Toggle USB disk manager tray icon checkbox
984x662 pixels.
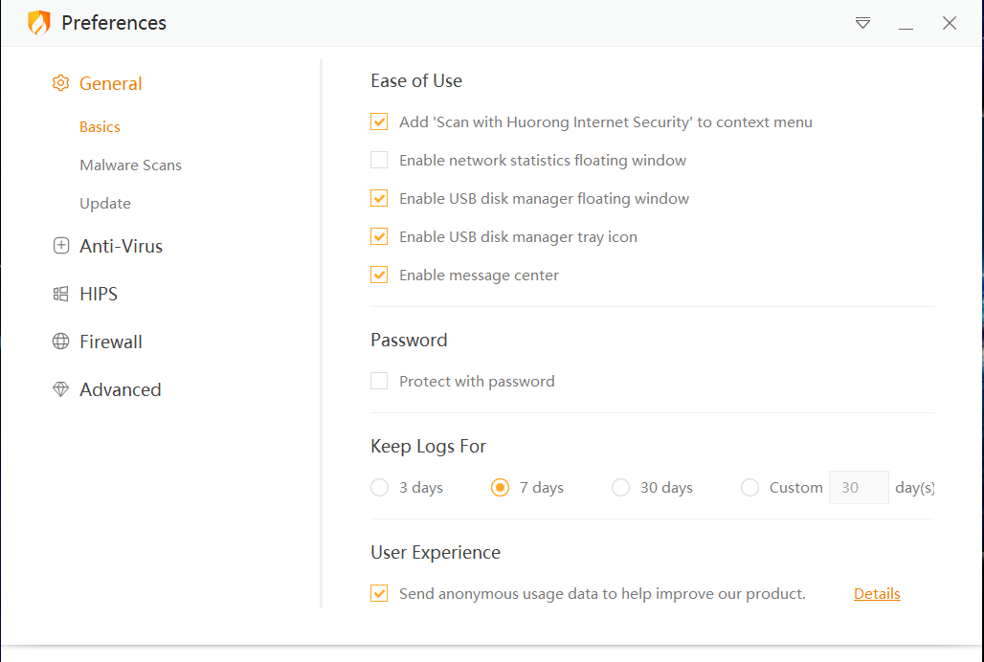pyautogui.click(x=379, y=236)
